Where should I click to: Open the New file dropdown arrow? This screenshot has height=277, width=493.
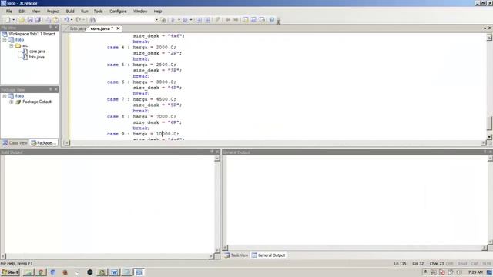pos(14,20)
